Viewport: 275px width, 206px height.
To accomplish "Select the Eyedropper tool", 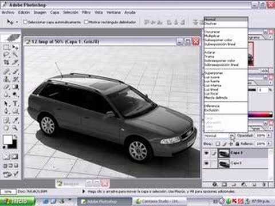I will pos(15,120).
